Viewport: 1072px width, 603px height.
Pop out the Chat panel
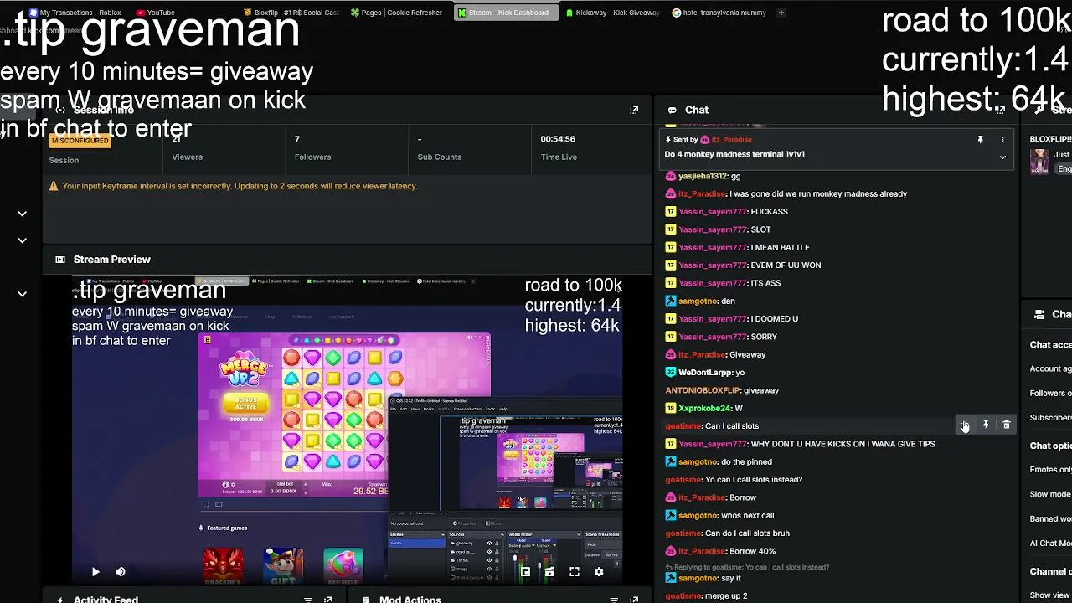pos(1000,110)
